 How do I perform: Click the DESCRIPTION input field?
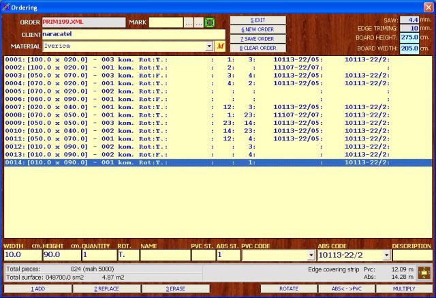pos(413,255)
